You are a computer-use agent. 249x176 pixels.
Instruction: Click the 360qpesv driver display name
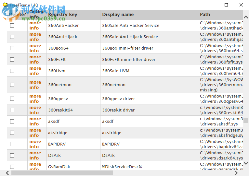click(x=118, y=99)
